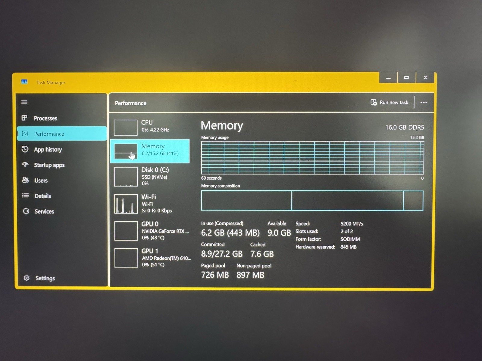Click the App history clock icon
Image resolution: width=482 pixels, height=361 pixels.
click(x=25, y=149)
